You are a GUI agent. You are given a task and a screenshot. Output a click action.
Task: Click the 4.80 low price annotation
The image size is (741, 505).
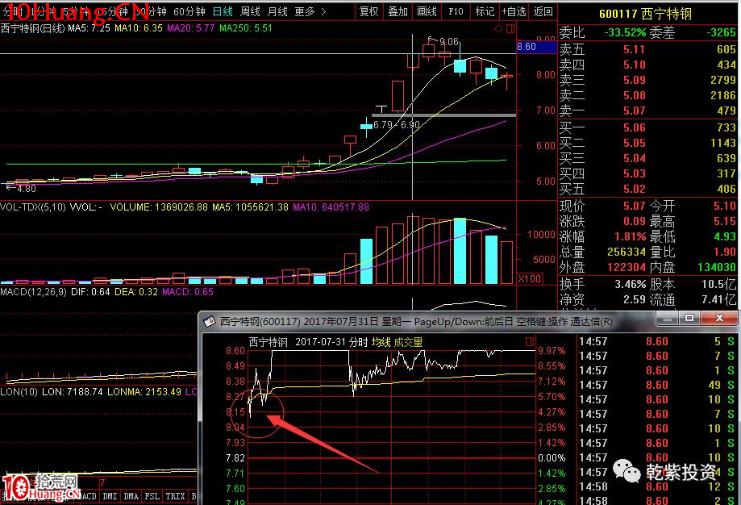26,189
